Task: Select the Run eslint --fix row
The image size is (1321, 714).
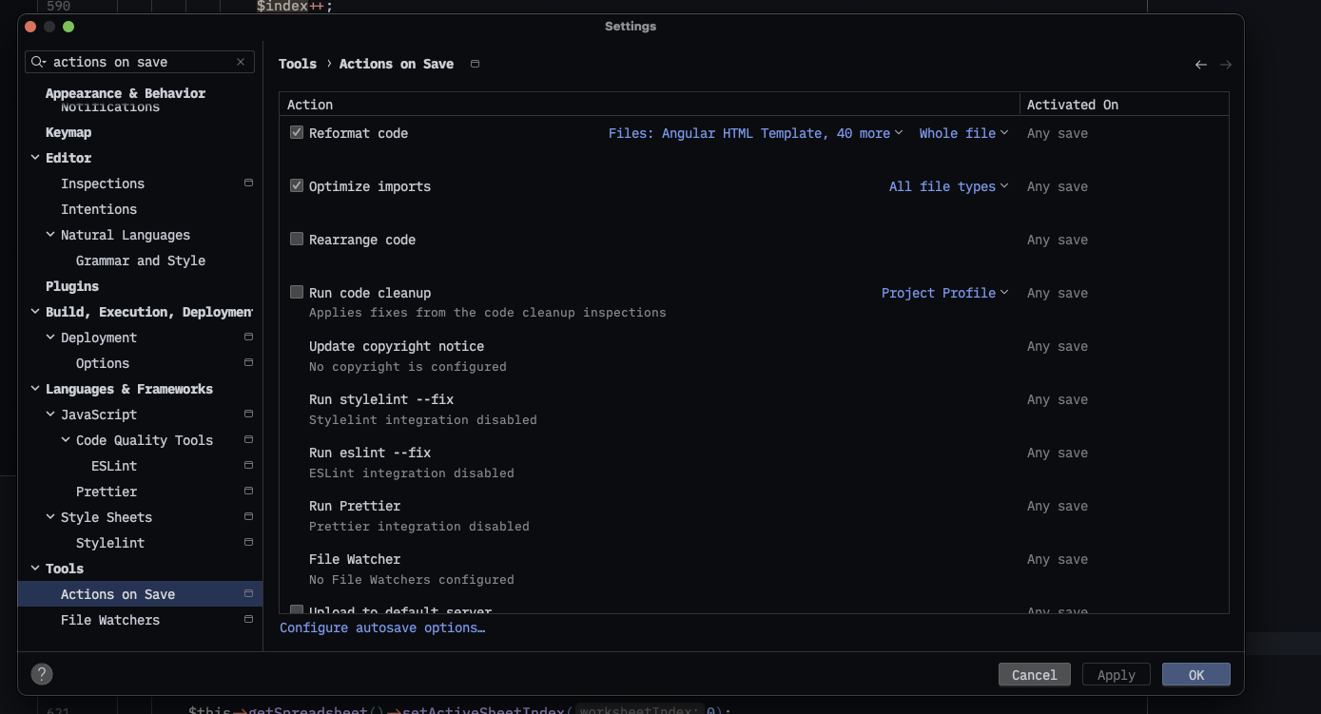Action: click(x=754, y=462)
